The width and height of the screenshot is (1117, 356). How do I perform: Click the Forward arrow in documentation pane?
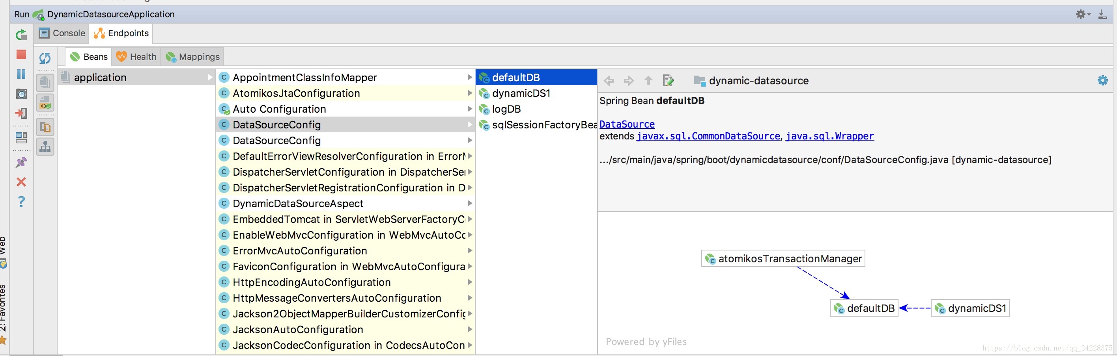click(628, 81)
